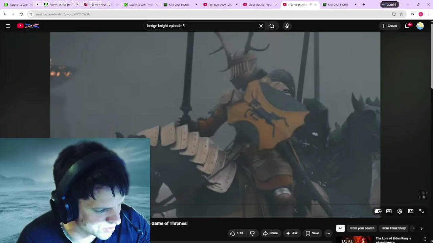Select the From Think Story chip
Image resolution: width=433 pixels, height=243 pixels.
pos(393,228)
